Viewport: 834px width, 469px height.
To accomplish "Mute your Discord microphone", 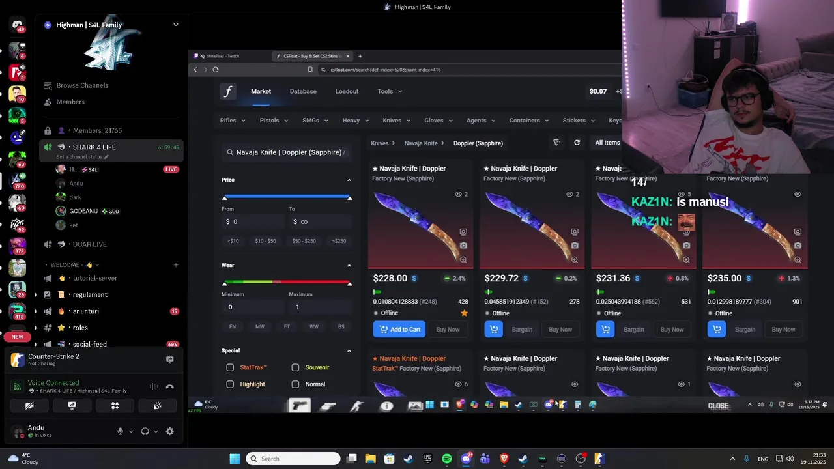I will (120, 431).
